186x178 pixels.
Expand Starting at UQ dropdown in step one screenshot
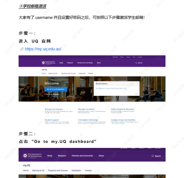[54, 73]
